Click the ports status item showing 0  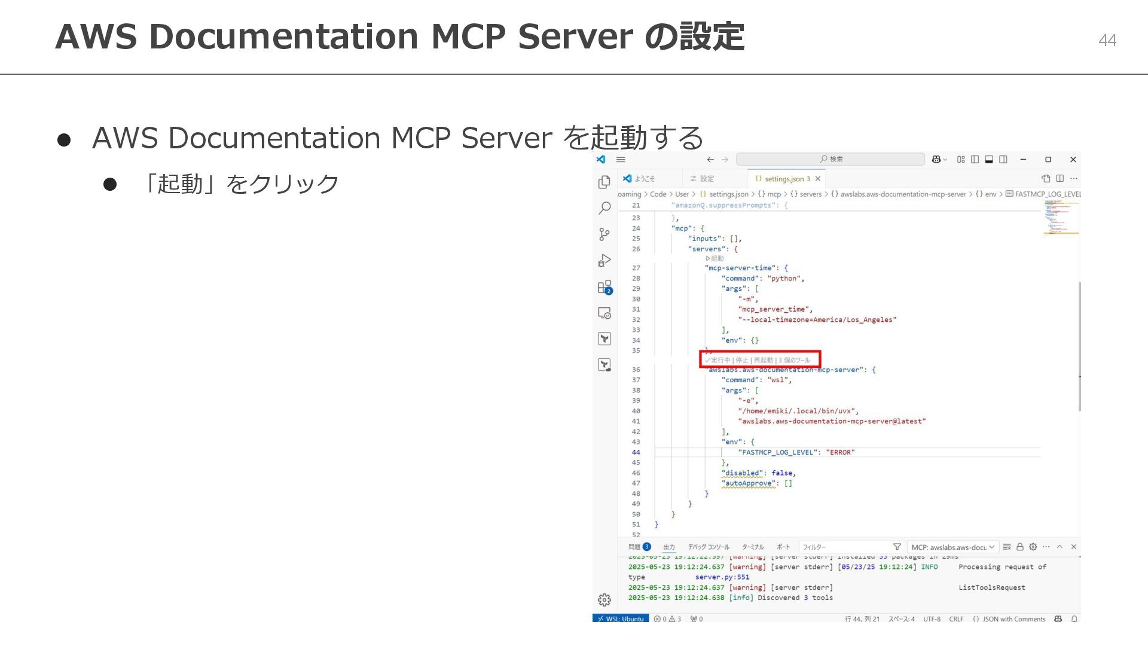click(697, 619)
